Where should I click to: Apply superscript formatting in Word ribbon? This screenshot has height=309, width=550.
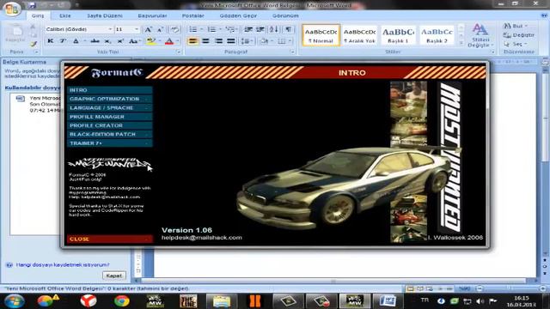click(120, 41)
